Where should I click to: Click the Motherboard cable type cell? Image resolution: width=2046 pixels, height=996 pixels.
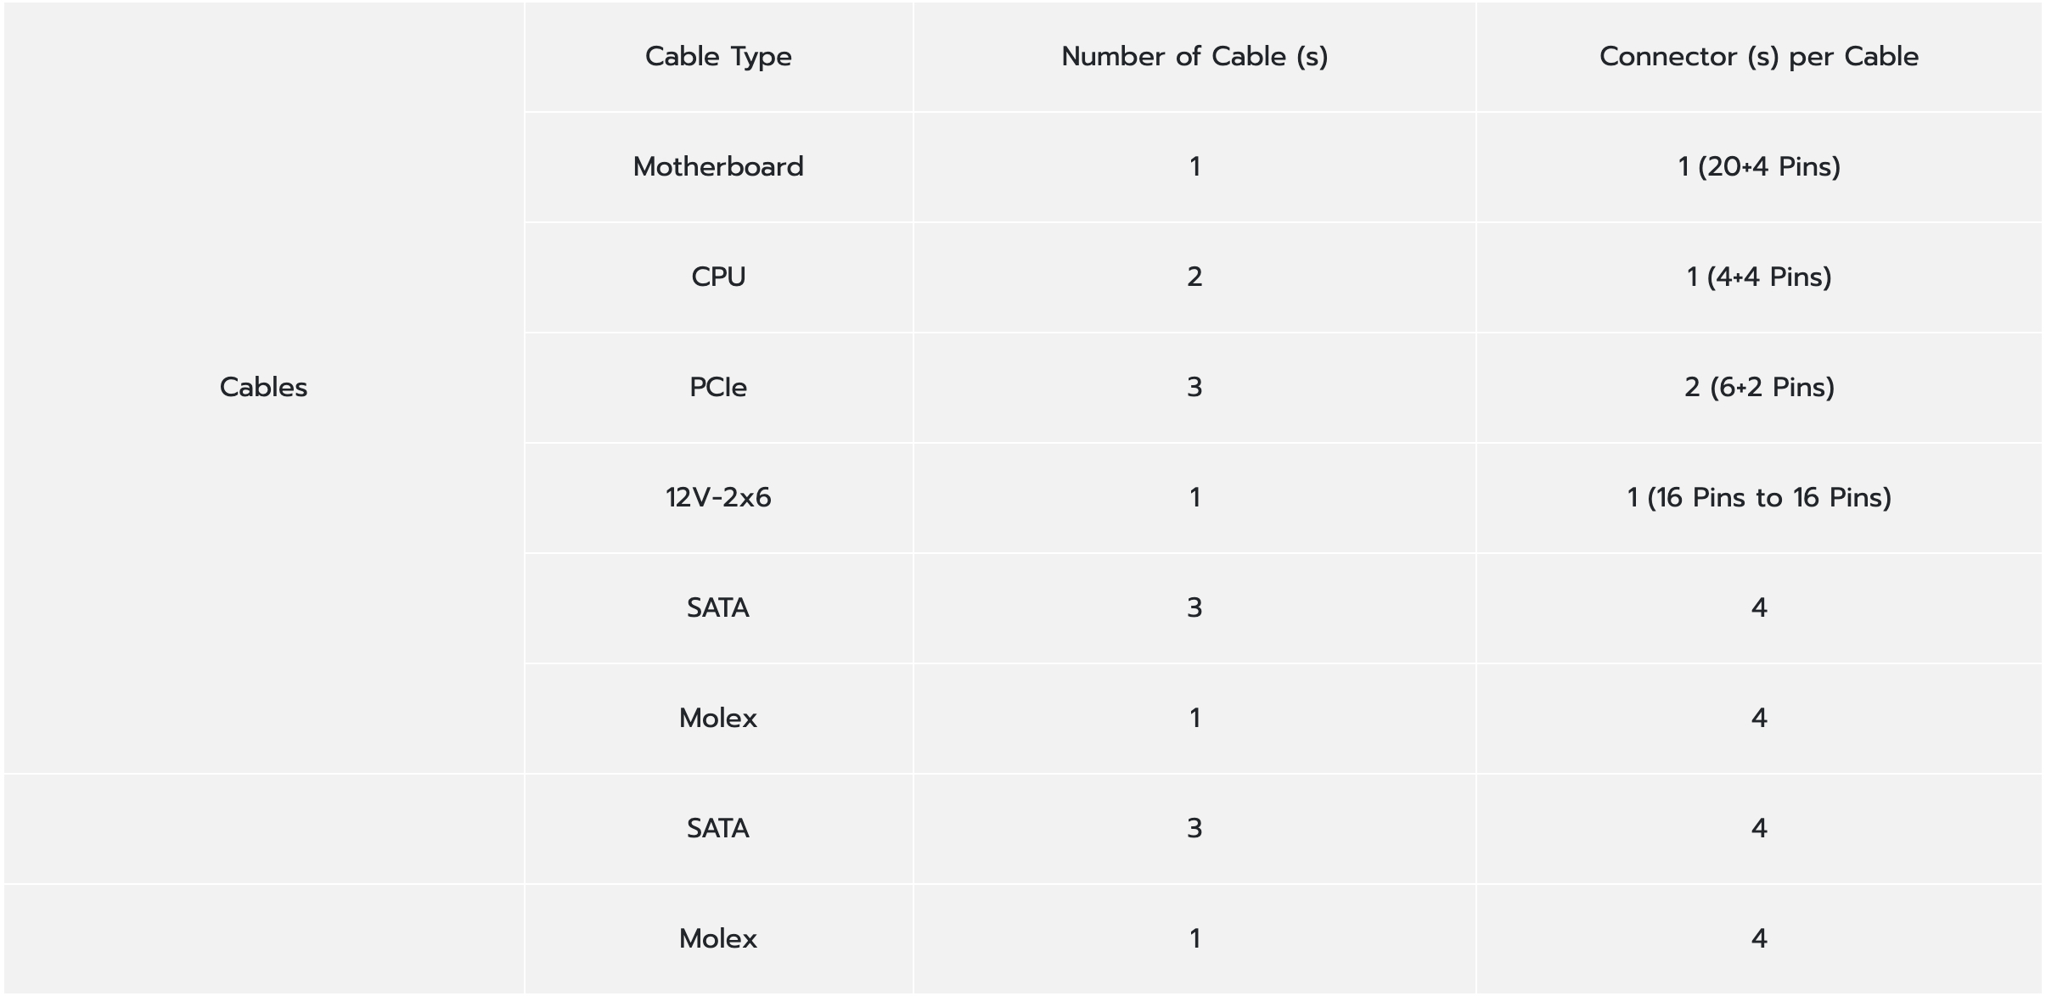718,167
